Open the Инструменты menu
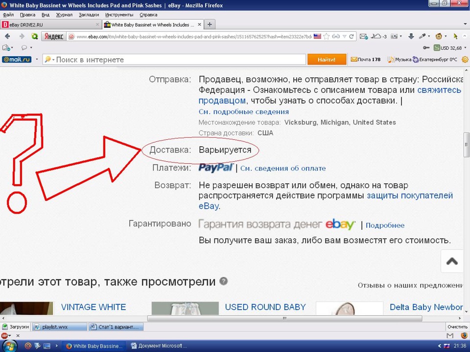The width and height of the screenshot is (470, 352). pyautogui.click(x=119, y=15)
